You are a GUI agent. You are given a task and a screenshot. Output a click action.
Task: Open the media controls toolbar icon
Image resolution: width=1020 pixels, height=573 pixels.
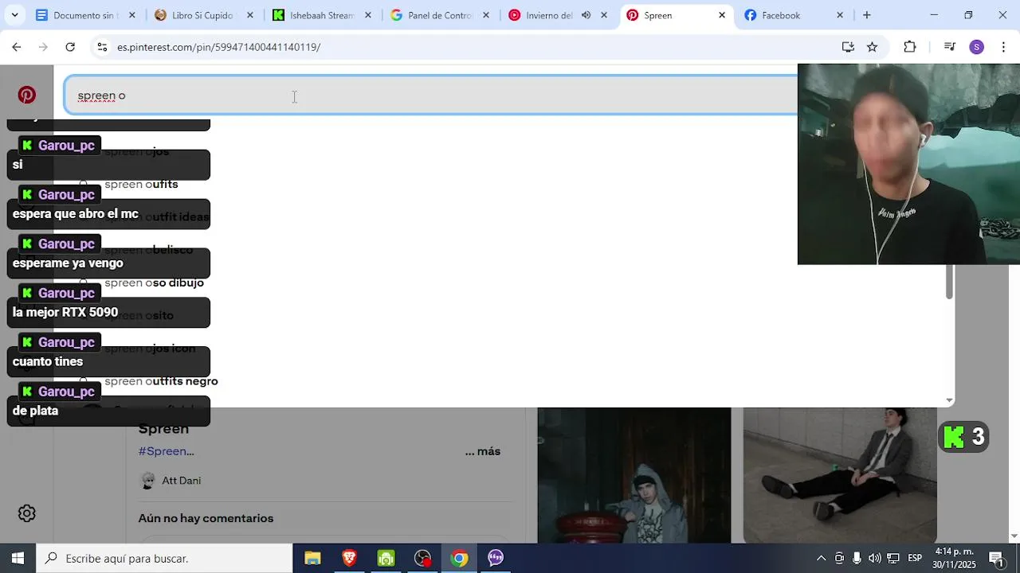(949, 47)
